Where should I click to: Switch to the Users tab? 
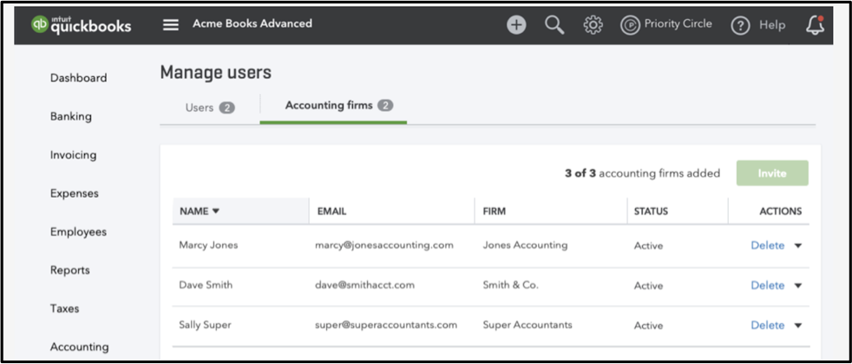point(210,107)
